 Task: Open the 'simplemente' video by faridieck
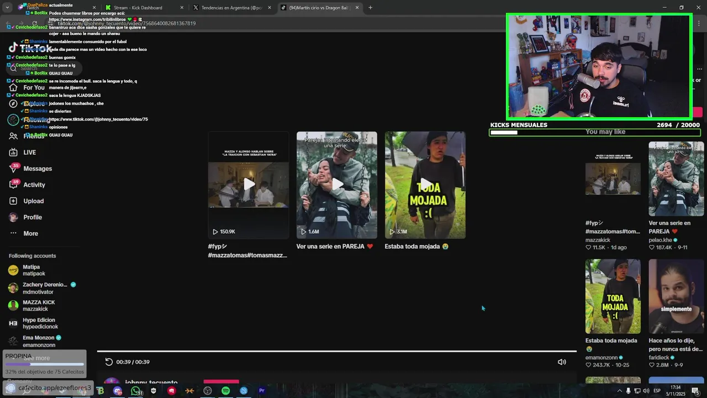(676, 296)
